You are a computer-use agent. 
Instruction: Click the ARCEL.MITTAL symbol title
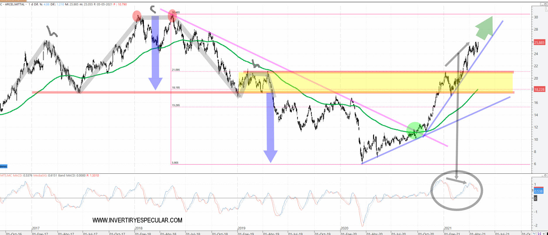point(15,4)
